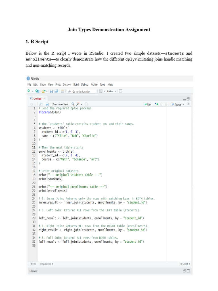Maximize the source editor pane
Viewport: 218px width, 291px height.
(x=188, y=99)
